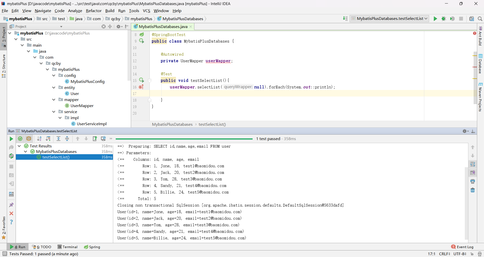This screenshot has height=257, width=484.
Task: Click Search Everywhere magnifier icon
Action: pos(480,19)
